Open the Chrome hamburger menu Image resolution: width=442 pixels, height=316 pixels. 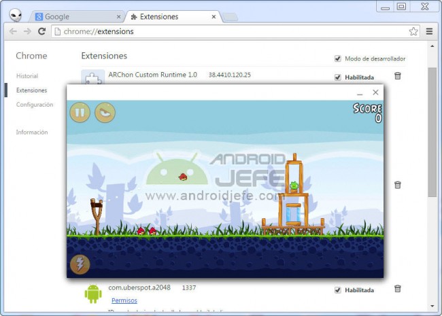tap(429, 31)
